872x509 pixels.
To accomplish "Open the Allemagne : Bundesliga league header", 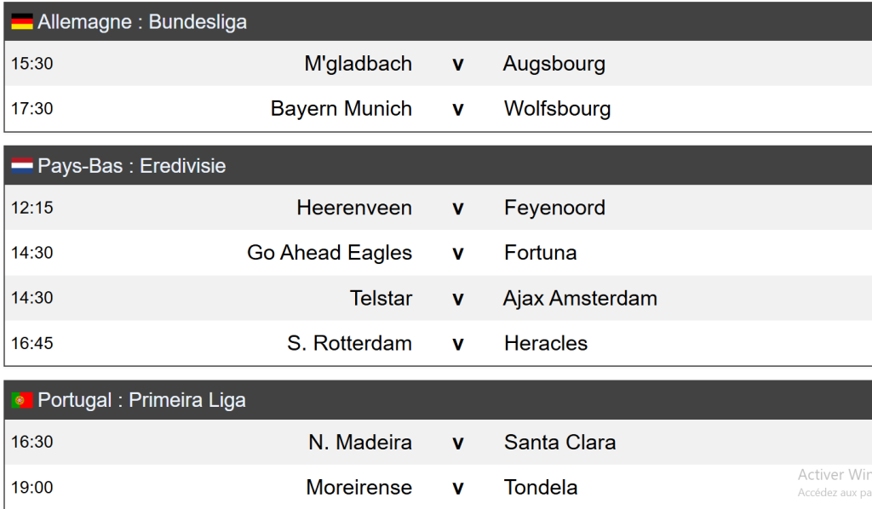I will pyautogui.click(x=142, y=22).
